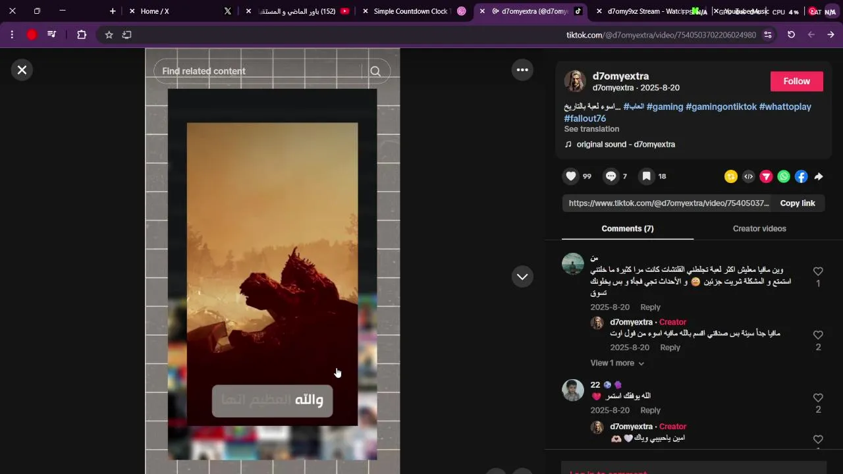Open the #gaming hashtag
The width and height of the screenshot is (843, 474).
point(665,107)
